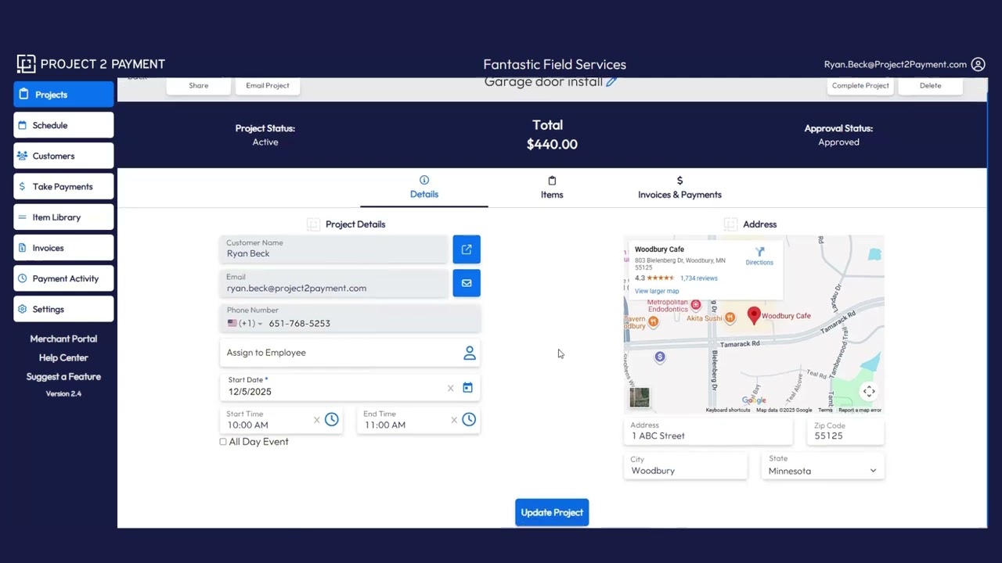
Task: Click the Delete button
Action: (931, 85)
